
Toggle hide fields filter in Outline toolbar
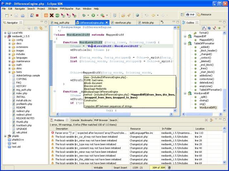209,28
